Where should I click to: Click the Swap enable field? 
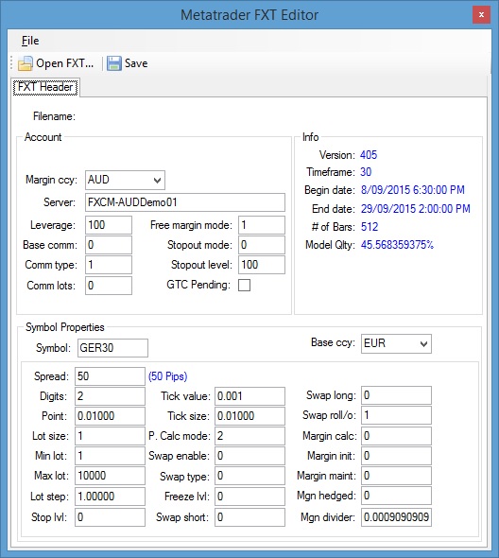pos(249,456)
